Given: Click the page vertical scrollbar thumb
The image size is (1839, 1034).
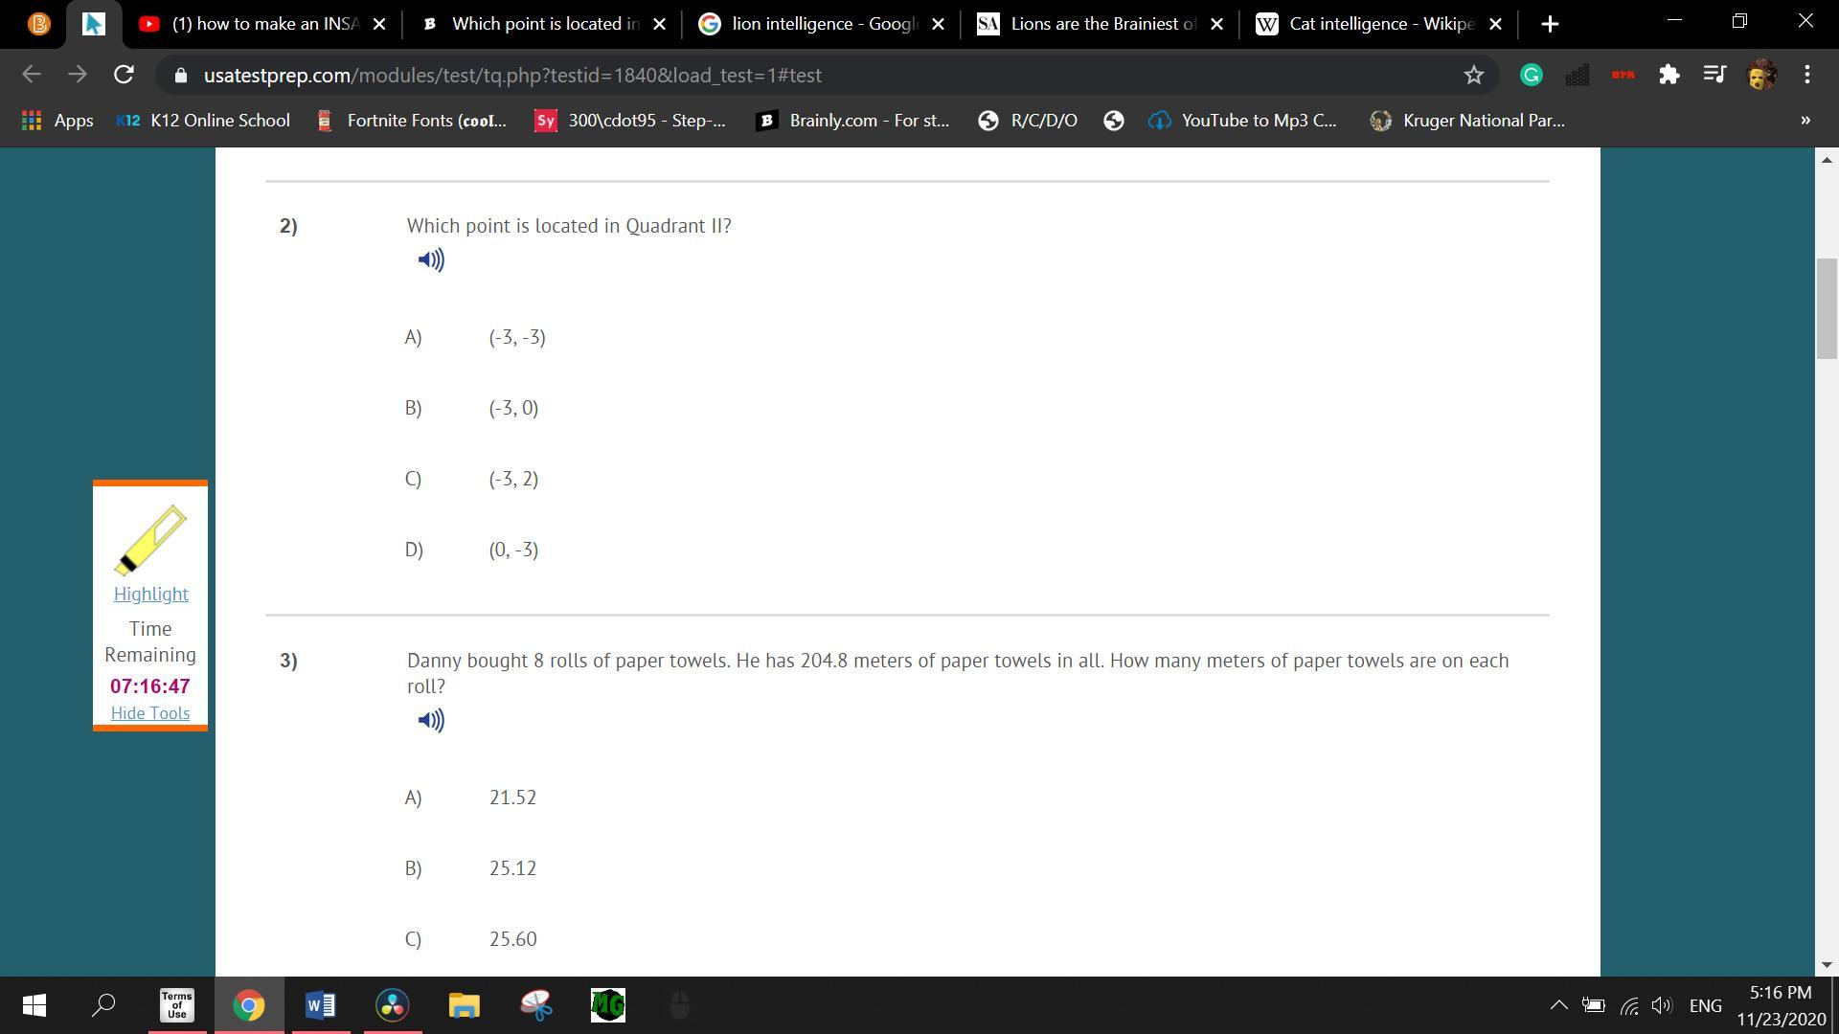Looking at the screenshot, I should pyautogui.click(x=1826, y=308).
